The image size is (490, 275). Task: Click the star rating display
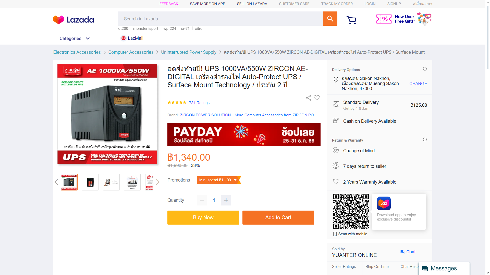coord(177,102)
